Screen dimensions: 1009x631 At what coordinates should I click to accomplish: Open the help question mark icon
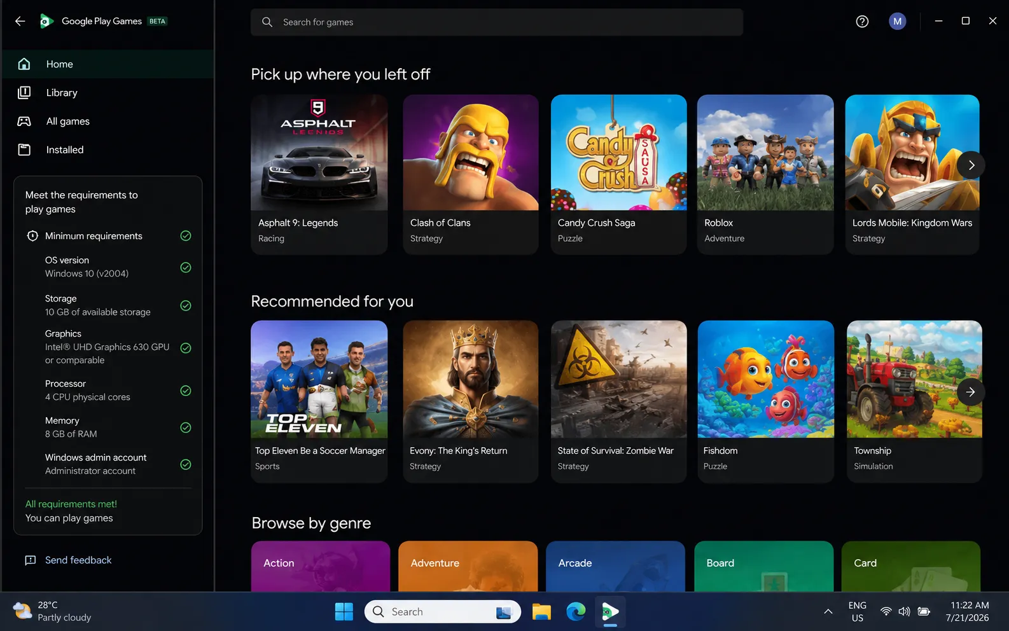click(x=862, y=22)
